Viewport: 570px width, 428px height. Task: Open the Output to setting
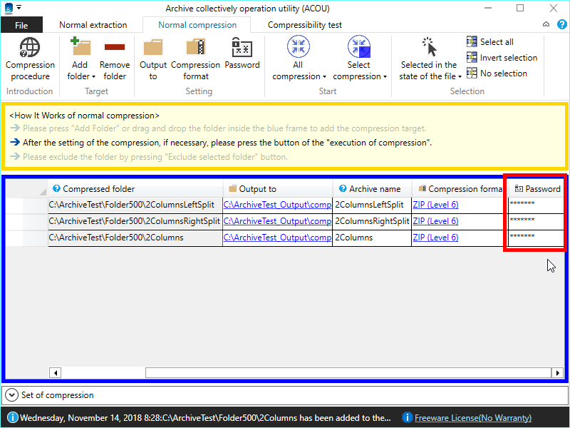[153, 58]
